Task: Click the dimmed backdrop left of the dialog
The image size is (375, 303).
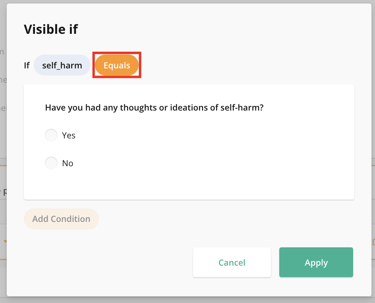Action: pyautogui.click(x=3, y=119)
